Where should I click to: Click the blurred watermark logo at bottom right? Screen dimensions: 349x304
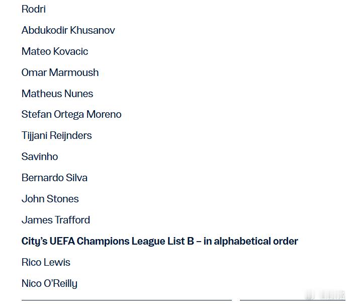[x=325, y=295]
